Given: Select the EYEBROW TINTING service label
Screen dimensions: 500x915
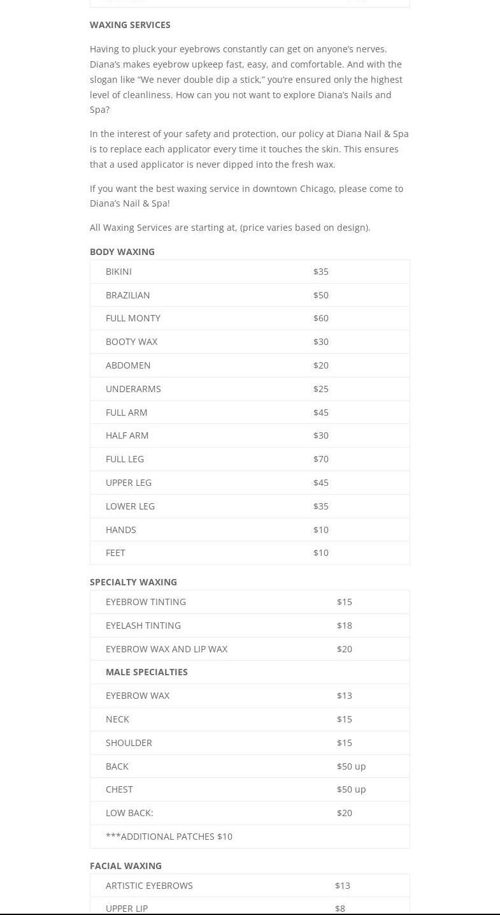Looking at the screenshot, I should 146,602.
